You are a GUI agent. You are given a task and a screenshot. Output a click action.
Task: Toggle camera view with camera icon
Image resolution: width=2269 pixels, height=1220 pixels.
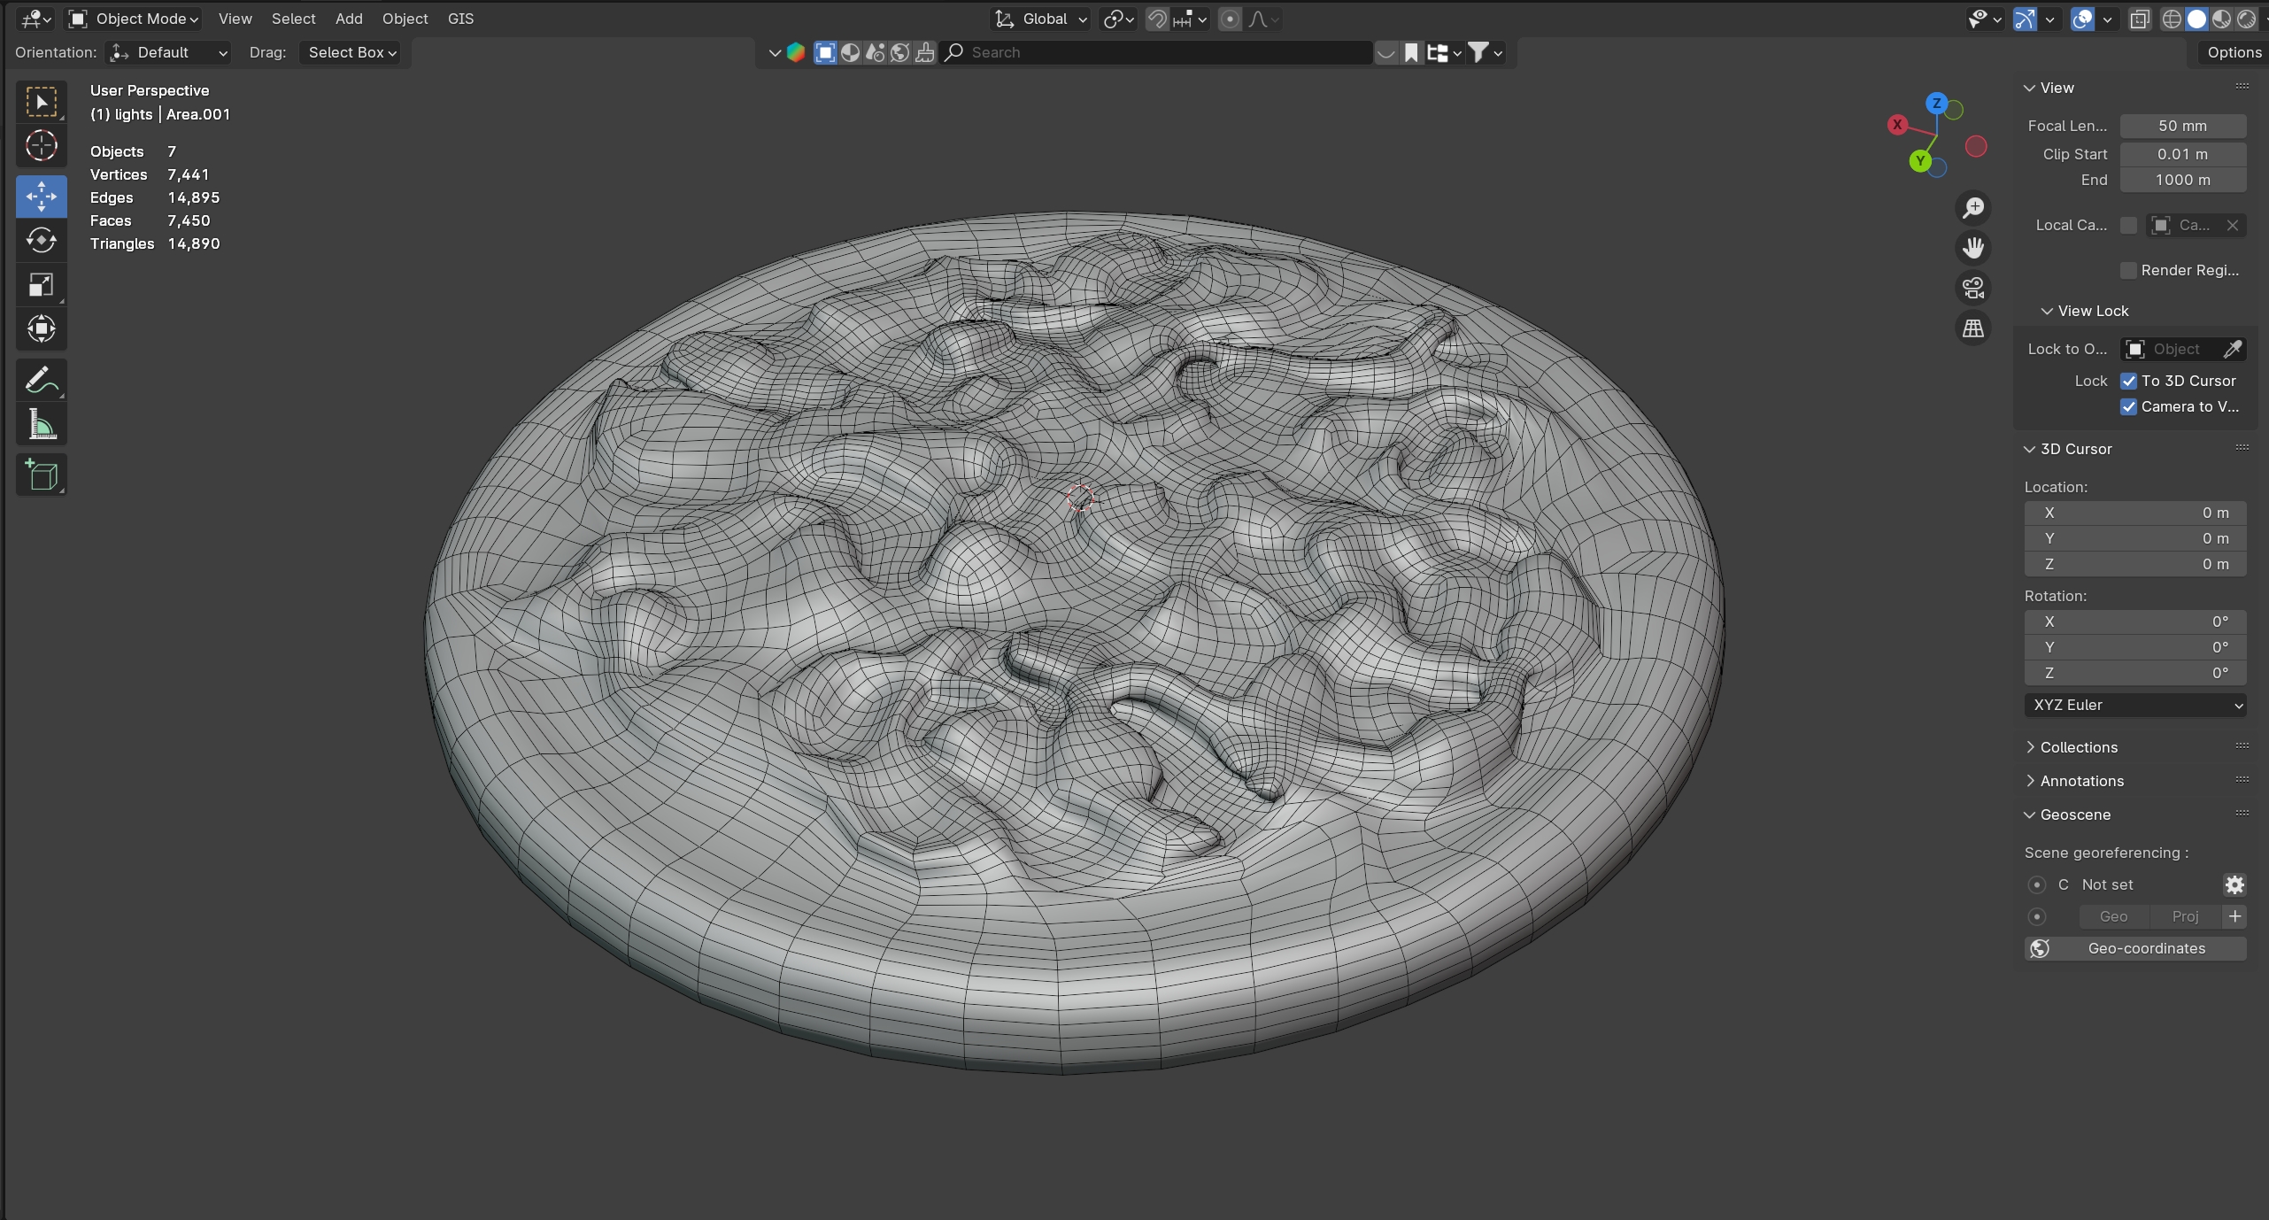(1973, 288)
